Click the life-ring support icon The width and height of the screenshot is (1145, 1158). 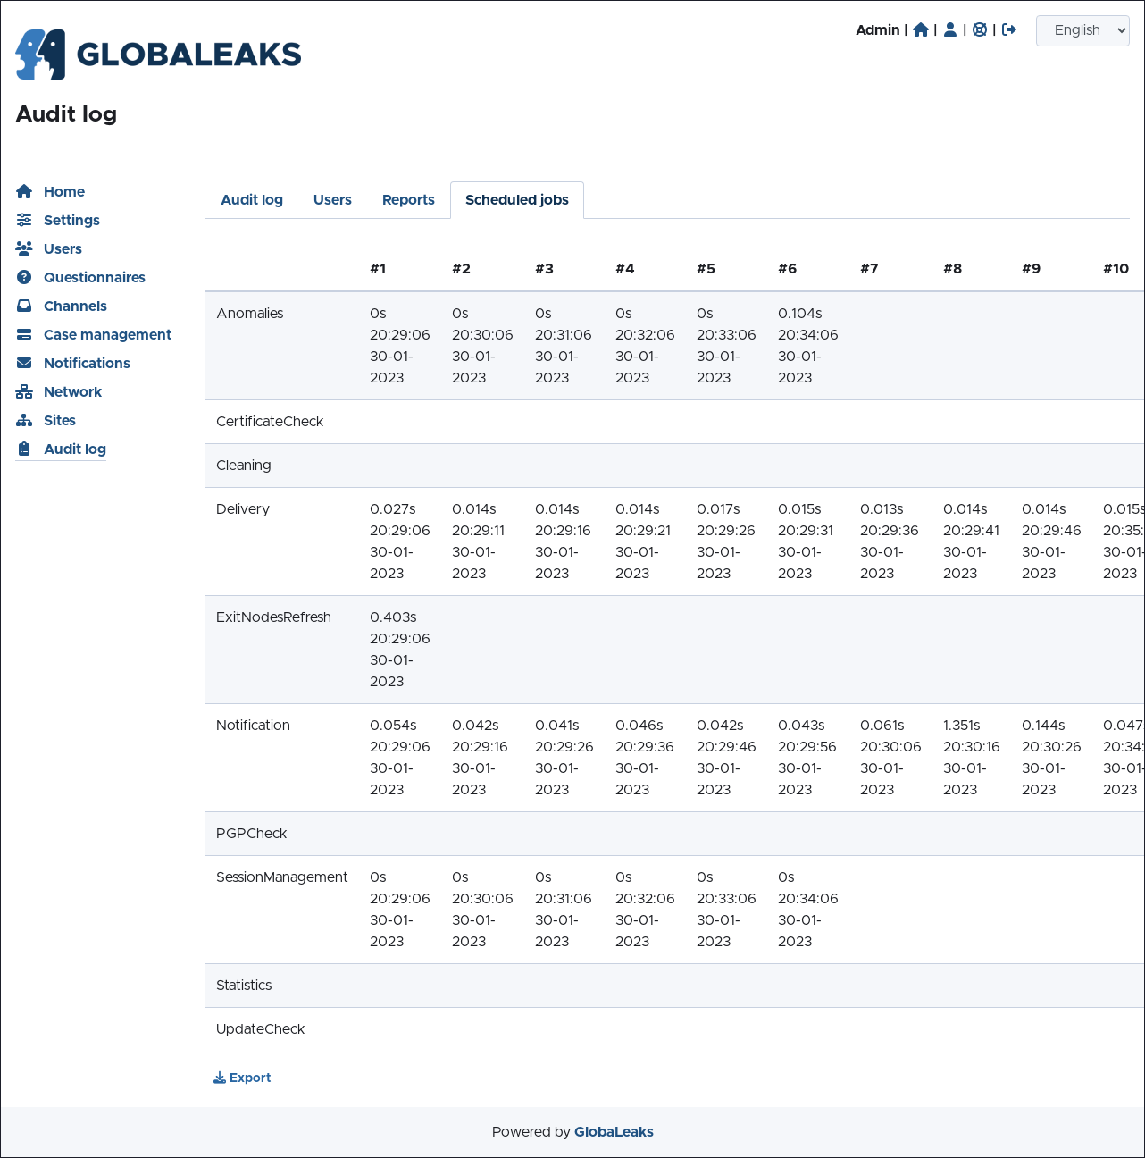point(980,30)
